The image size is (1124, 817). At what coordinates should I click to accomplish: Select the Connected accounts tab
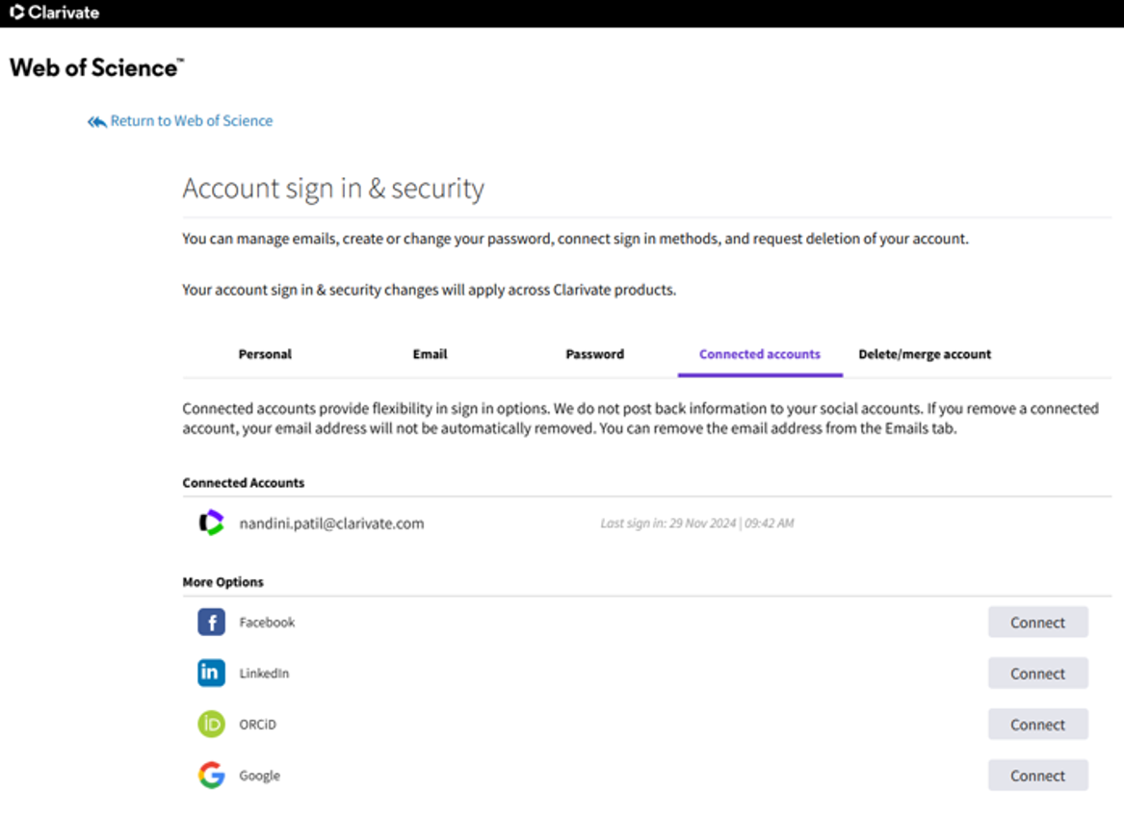point(760,354)
